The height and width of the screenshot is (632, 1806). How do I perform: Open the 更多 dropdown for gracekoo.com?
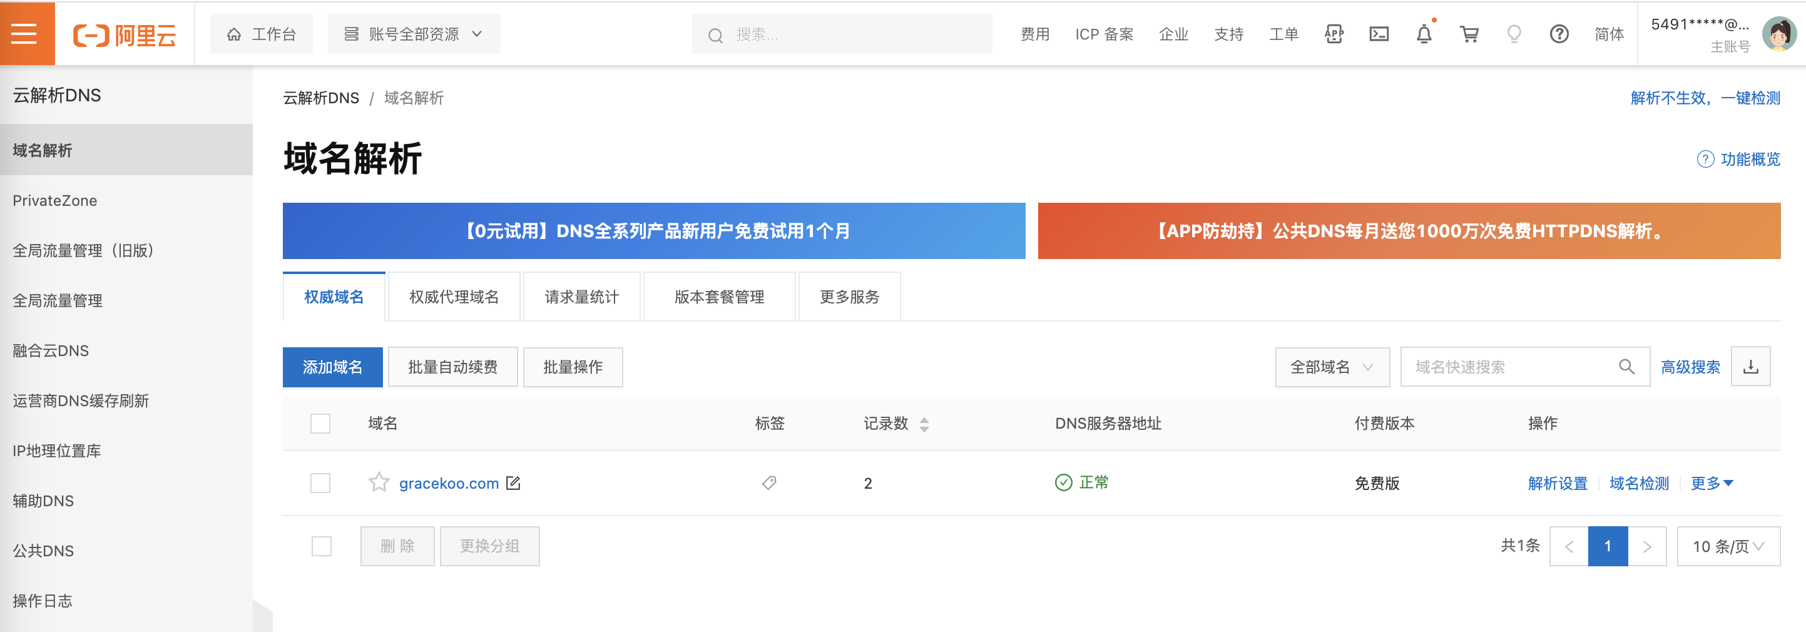pos(1712,482)
